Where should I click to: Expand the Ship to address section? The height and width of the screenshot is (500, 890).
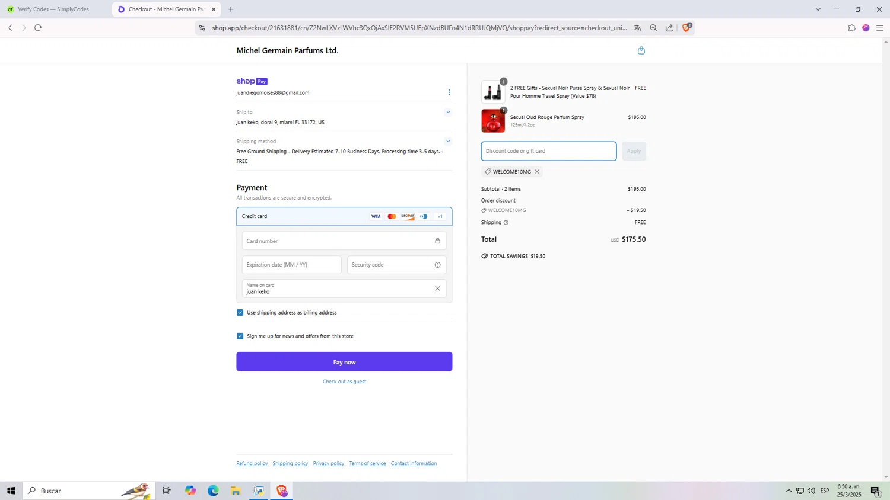click(x=448, y=112)
